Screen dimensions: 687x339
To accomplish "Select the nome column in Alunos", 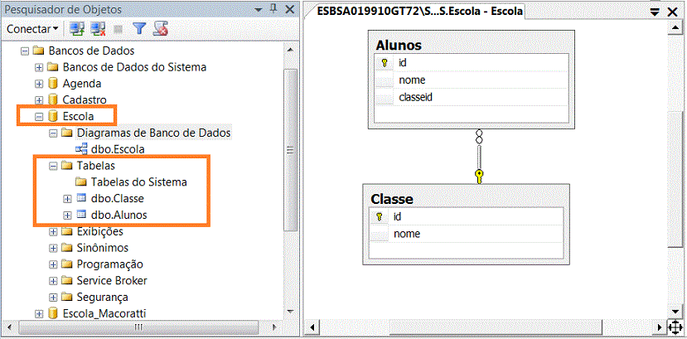I will (472, 80).
